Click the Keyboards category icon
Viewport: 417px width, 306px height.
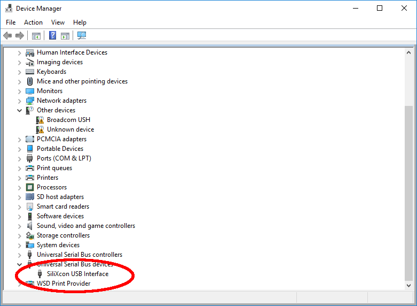point(30,72)
